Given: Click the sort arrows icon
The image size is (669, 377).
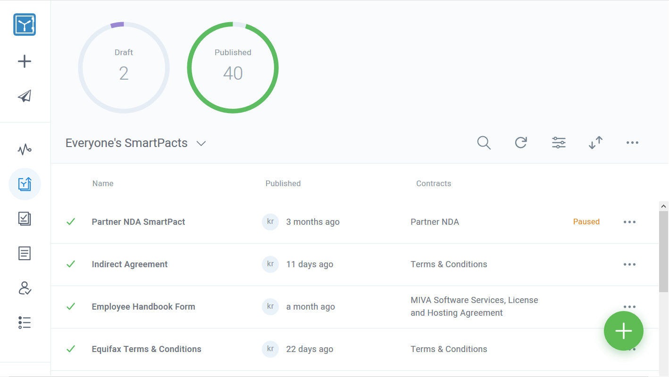Looking at the screenshot, I should tap(596, 143).
